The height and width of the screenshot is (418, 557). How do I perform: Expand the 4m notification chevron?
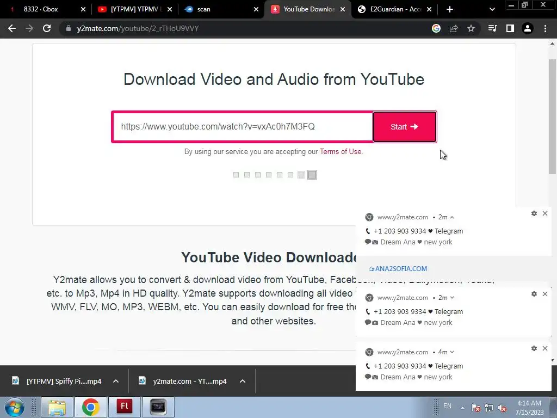click(x=452, y=352)
